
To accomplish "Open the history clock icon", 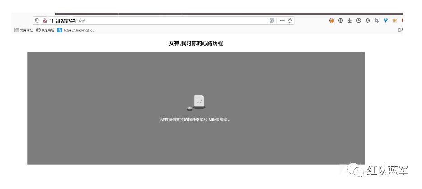I will [358, 20].
